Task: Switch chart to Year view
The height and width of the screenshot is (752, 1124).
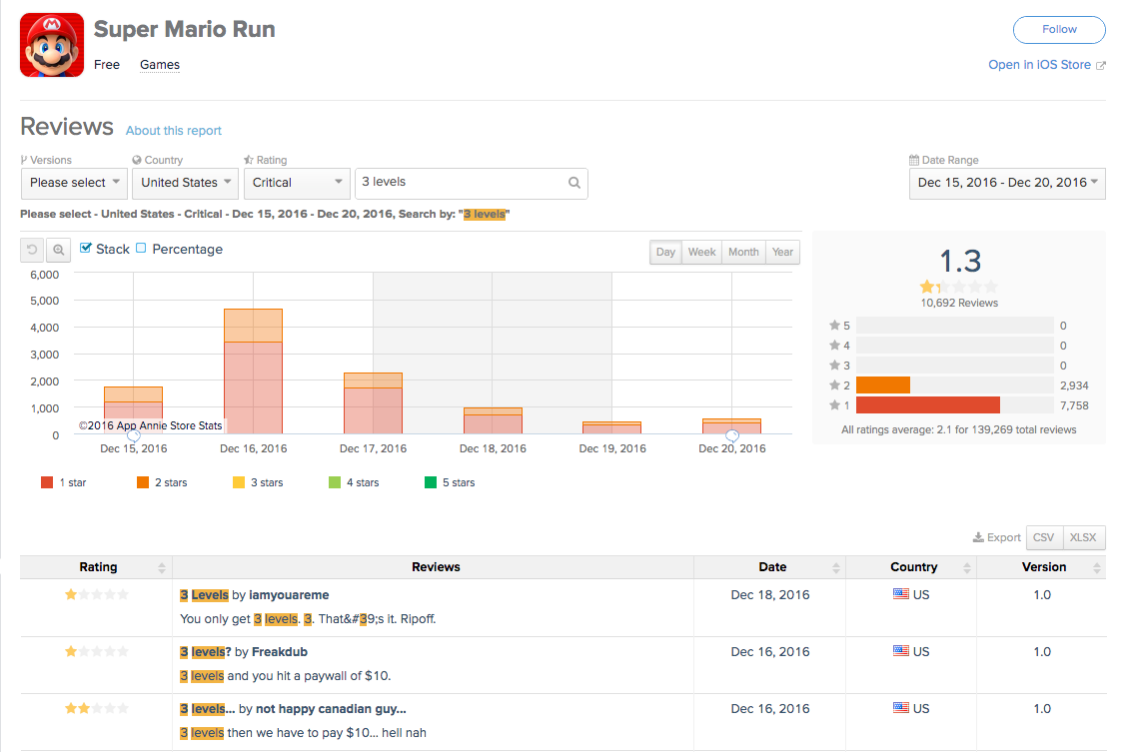Action: (x=782, y=252)
